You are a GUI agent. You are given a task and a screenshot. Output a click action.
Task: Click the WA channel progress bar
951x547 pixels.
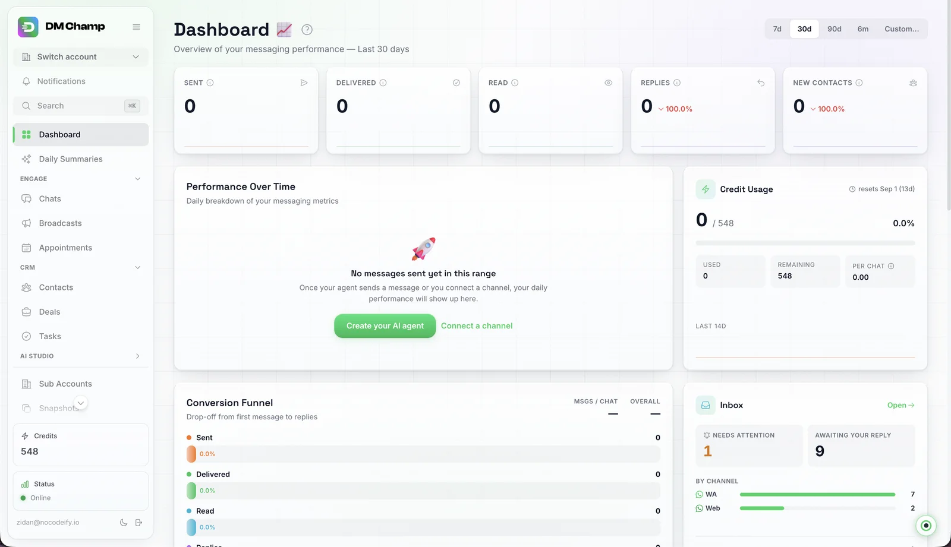pos(817,495)
